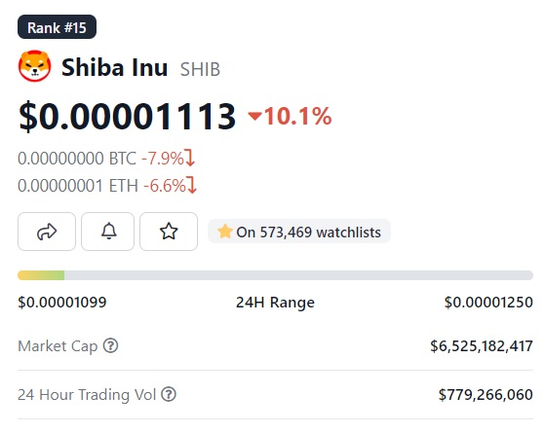Select the market cap value $6,525,182,417

tap(482, 346)
